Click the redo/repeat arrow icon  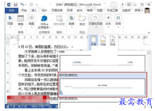pyautogui.click(x=31, y=4)
